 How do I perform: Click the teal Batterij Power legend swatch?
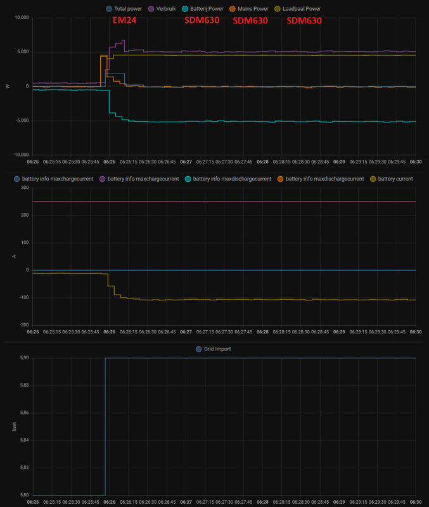185,9
